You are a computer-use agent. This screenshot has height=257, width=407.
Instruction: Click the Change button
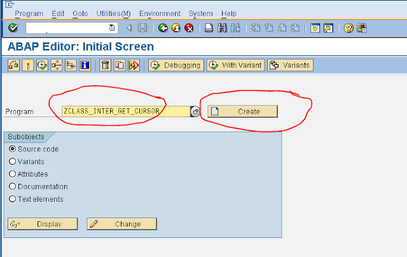(121, 224)
